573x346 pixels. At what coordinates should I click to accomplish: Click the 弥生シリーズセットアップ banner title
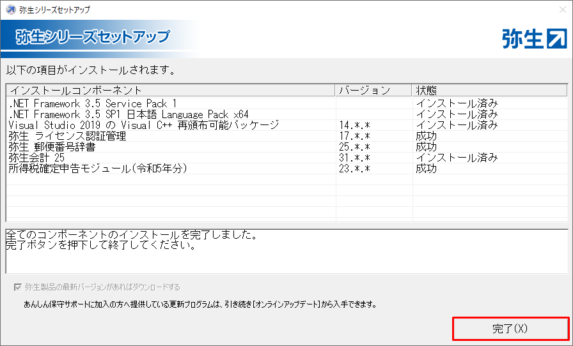(93, 37)
